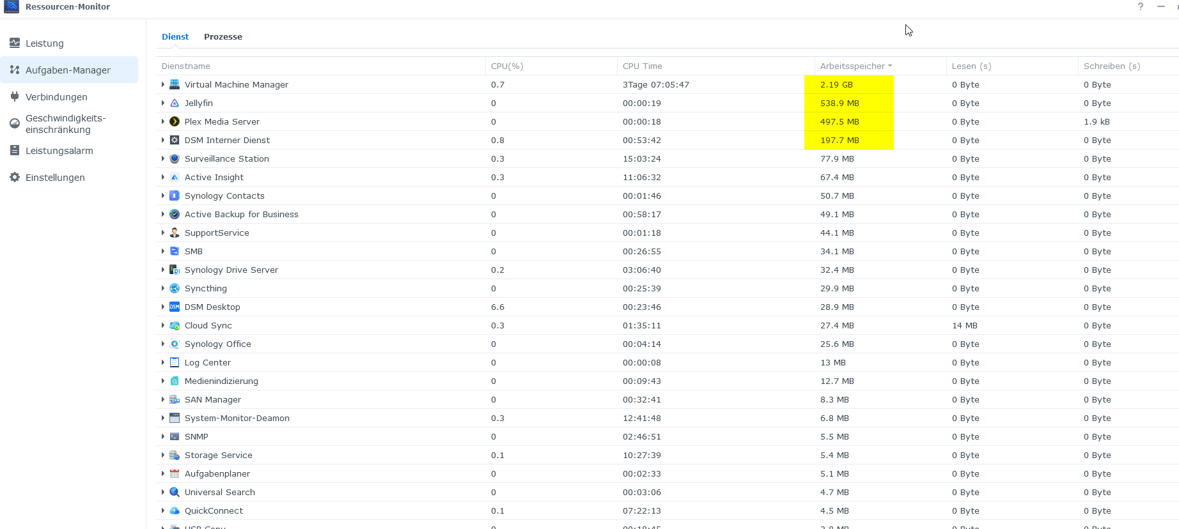Click the SAN Manager icon
The height and width of the screenshot is (529, 1179).
(175, 399)
